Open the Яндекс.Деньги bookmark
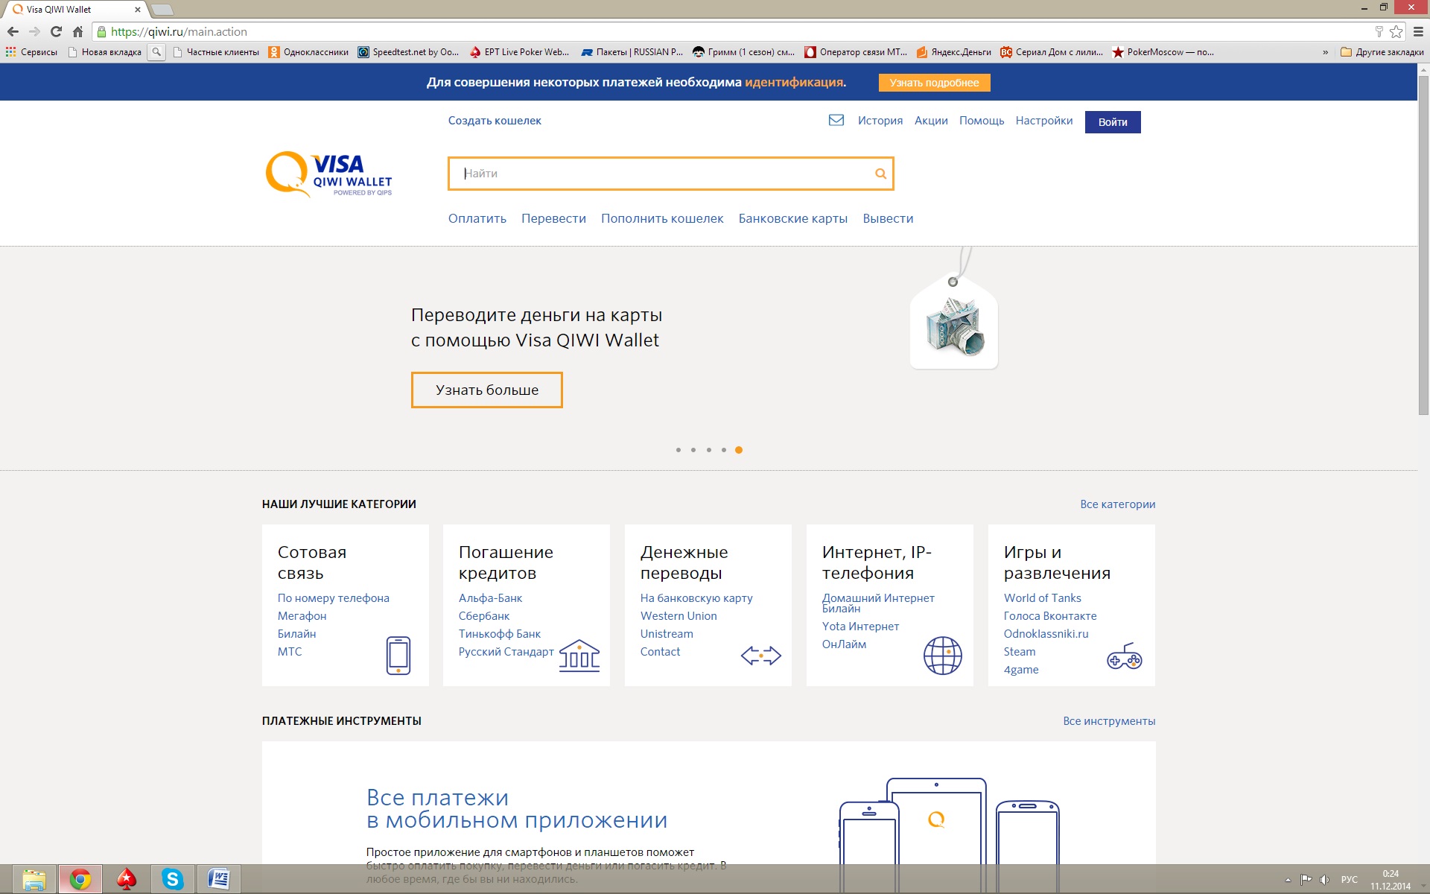1430x894 pixels. [953, 52]
